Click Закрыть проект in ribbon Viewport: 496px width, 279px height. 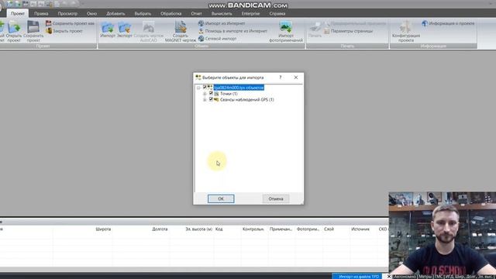pos(64,31)
